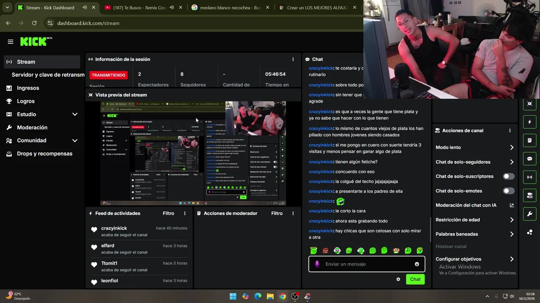Open Moderación del chat con IA link
Viewport: 540px width, 303px height.
pyautogui.click(x=475, y=205)
